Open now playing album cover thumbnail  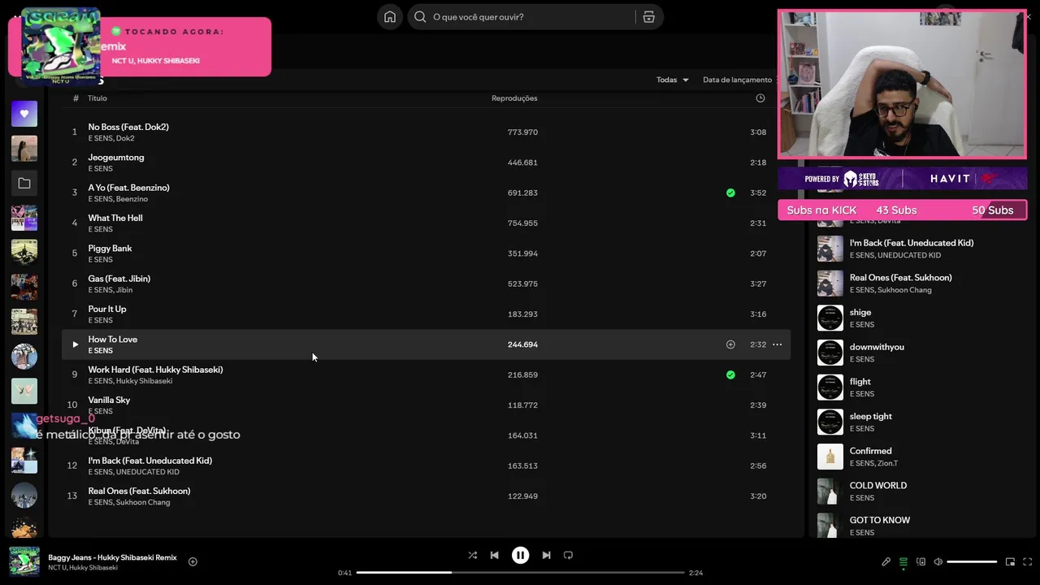click(x=24, y=561)
